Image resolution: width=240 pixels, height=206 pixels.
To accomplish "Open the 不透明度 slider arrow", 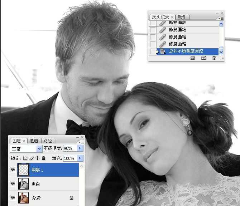I will 80,148.
